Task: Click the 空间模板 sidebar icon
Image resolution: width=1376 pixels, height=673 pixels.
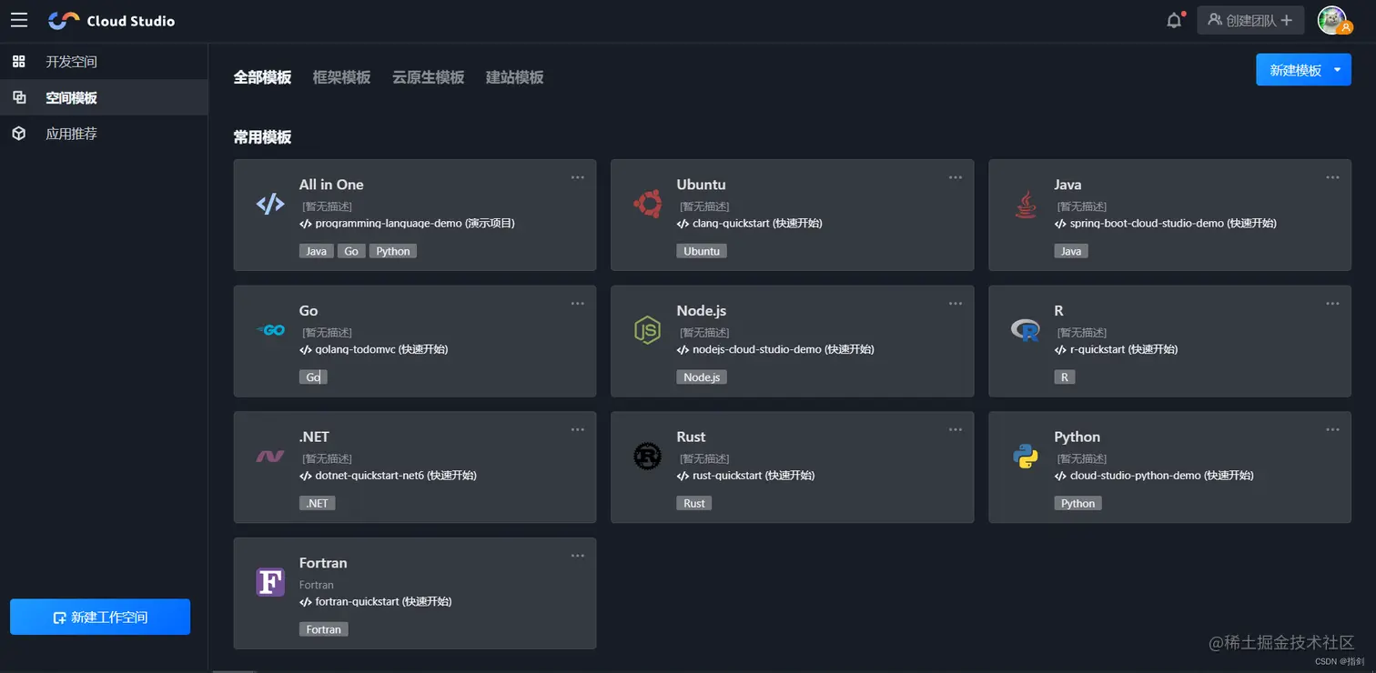Action: tap(18, 97)
